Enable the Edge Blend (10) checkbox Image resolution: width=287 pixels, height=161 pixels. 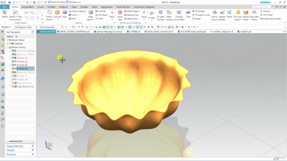tap(13, 86)
